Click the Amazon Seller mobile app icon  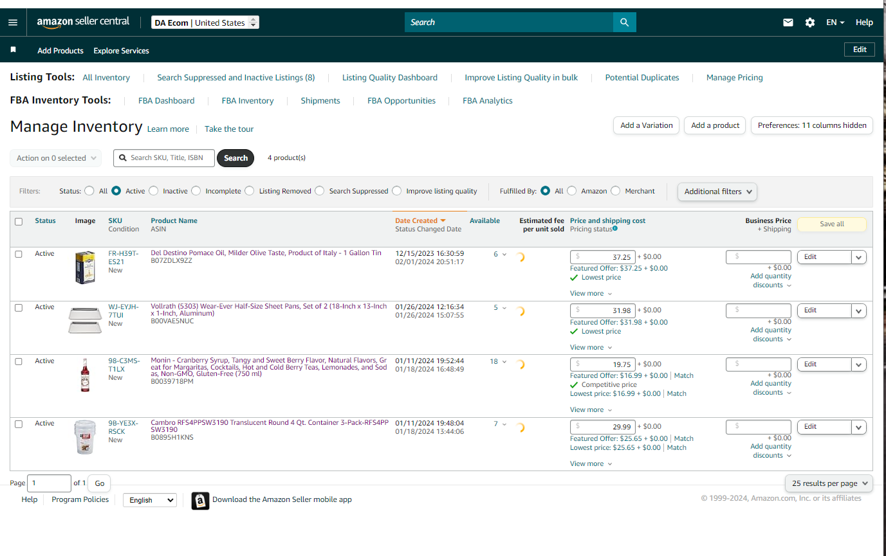pos(201,501)
